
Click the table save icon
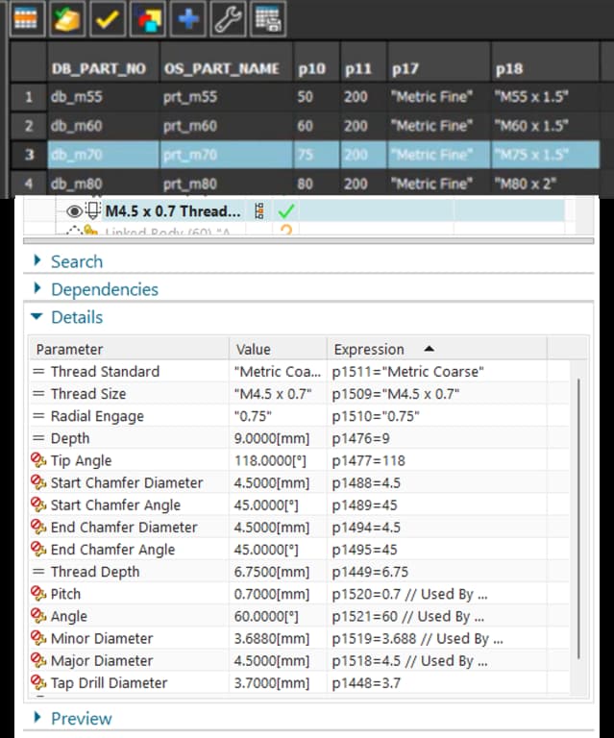tap(268, 18)
